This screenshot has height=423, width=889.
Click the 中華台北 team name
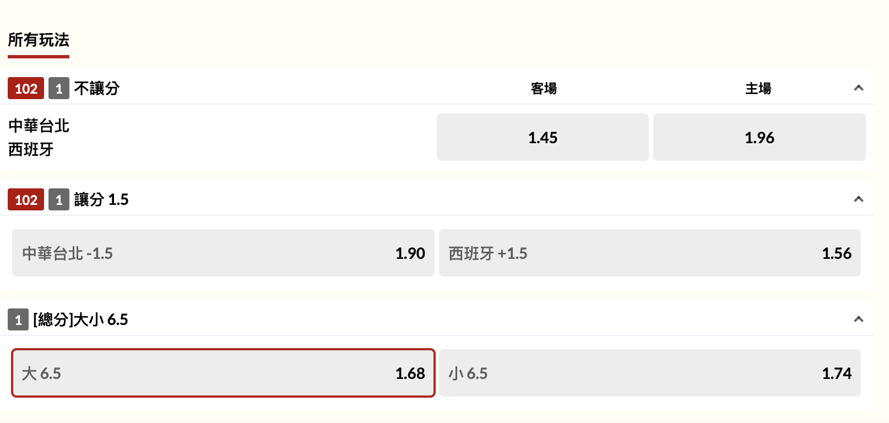pyautogui.click(x=38, y=125)
